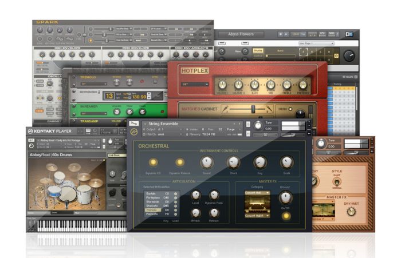The image size is (401, 258).
Task: Click the Master FX Amount knob
Action: point(285,197)
